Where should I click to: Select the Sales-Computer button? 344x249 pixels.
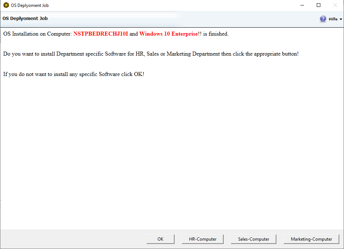pos(253,239)
